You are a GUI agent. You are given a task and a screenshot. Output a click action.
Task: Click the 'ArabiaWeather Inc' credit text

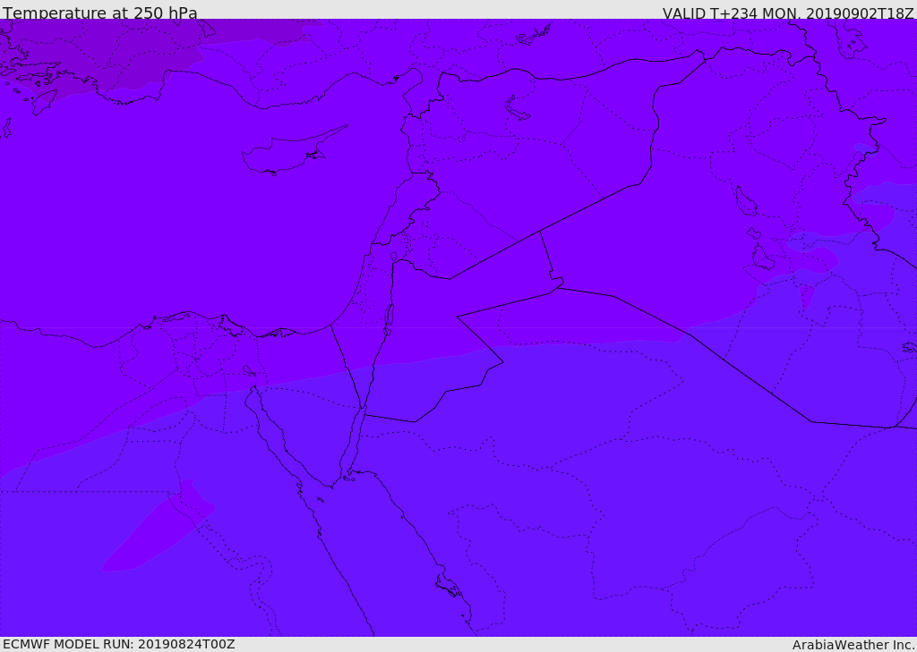pyautogui.click(x=853, y=645)
